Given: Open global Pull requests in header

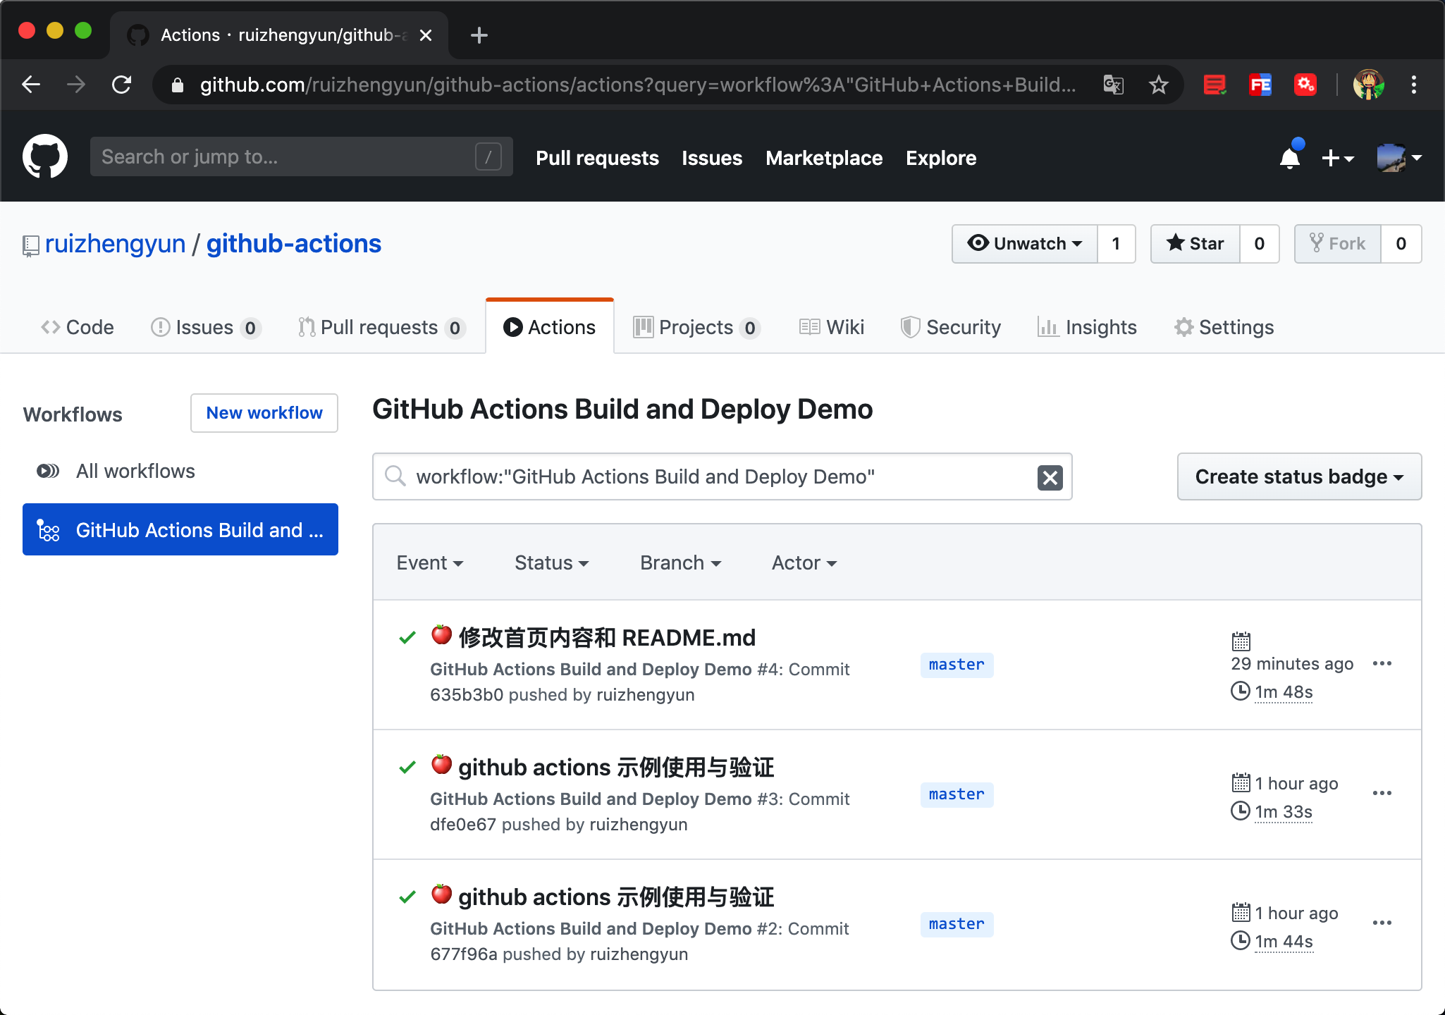Looking at the screenshot, I should click(x=597, y=158).
